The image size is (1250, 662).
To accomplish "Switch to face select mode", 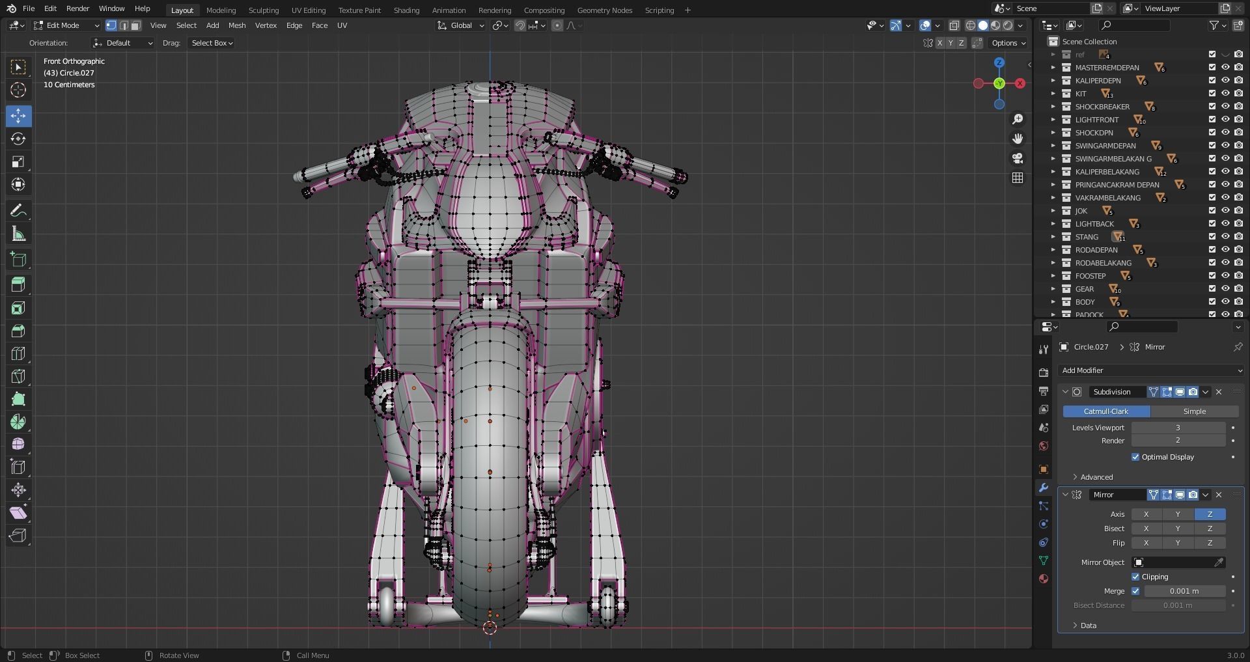I will (x=135, y=25).
